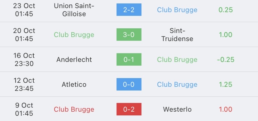The height and width of the screenshot is (121, 258).
Task: Select Club Brugge in 23 Oct row
Action: tap(177, 10)
